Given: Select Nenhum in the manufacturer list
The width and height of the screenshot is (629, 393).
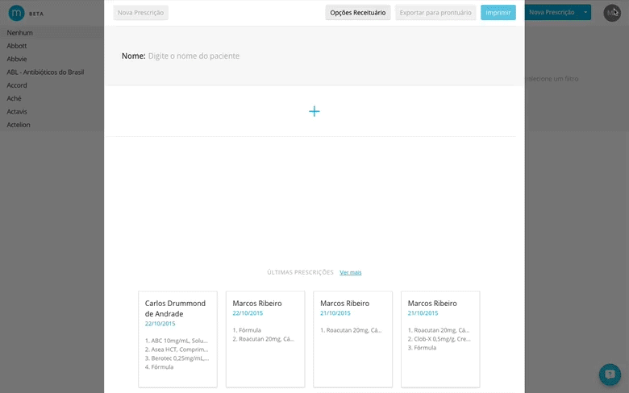Looking at the screenshot, I should [19, 33].
